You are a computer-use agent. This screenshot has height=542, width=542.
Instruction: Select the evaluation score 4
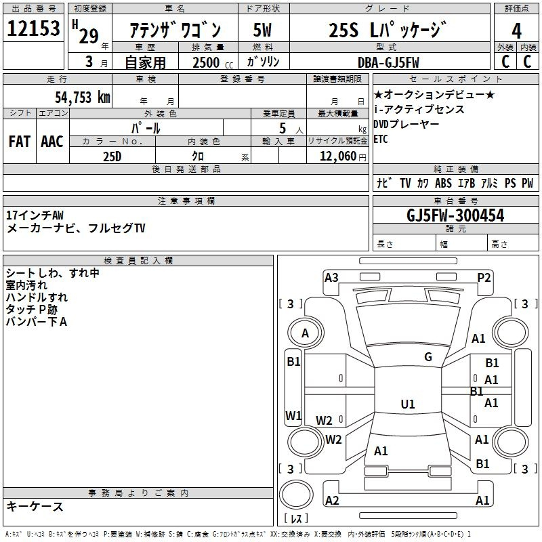pyautogui.click(x=516, y=31)
